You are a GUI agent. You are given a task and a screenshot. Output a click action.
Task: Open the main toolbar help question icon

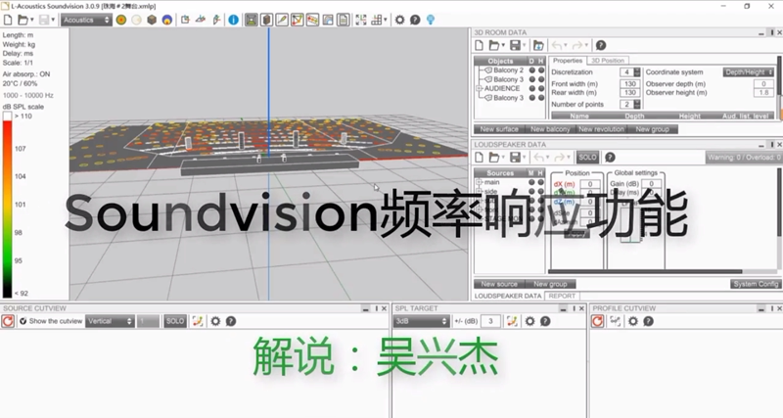[415, 20]
